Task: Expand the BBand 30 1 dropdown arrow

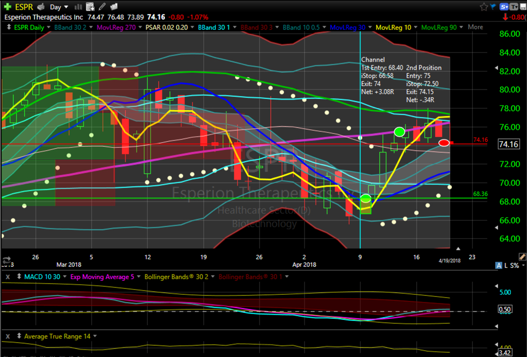Action: click(234, 27)
